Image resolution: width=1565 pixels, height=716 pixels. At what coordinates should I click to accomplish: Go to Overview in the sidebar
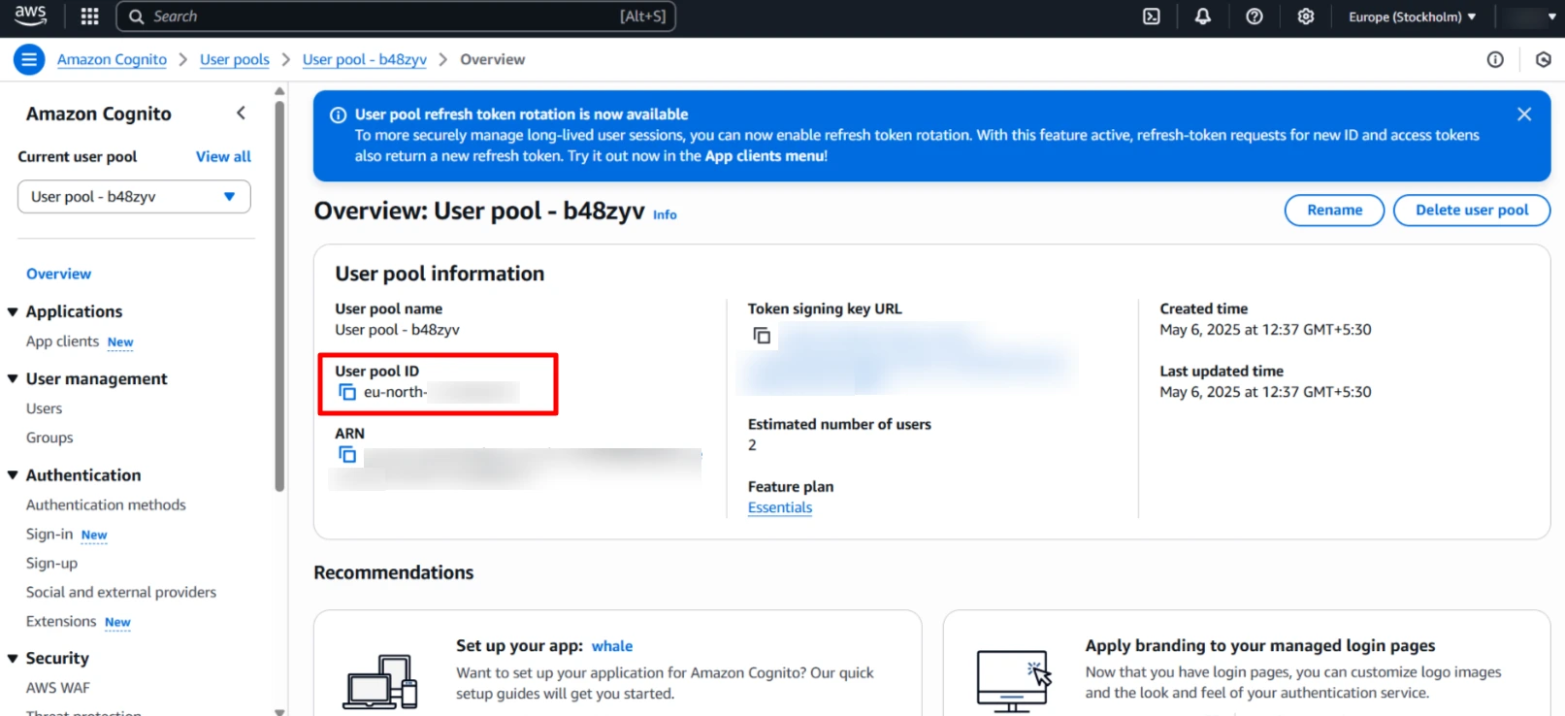(x=58, y=274)
